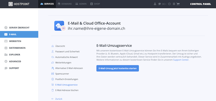Viewport: 216px width, 101px height.
Task: Open the Domains tab
Action: click(x=65, y=4)
